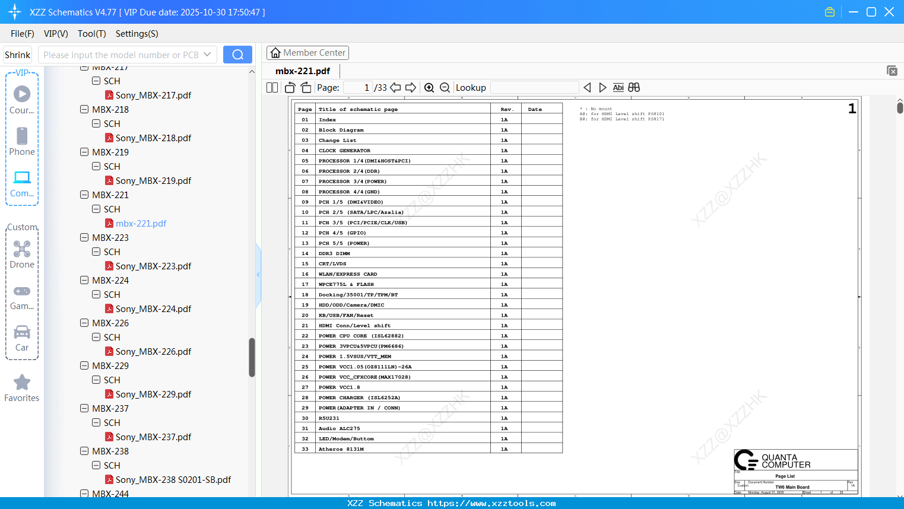Visit the www.xzztools.com link in the footer
904x509 pixels.
[x=491, y=503]
